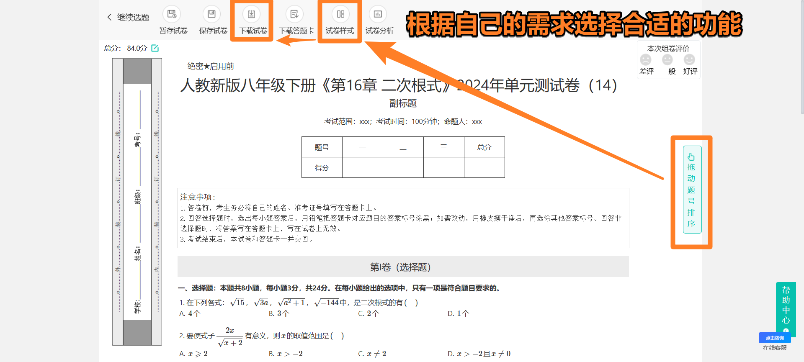Click the 题号 table cell

click(322, 147)
